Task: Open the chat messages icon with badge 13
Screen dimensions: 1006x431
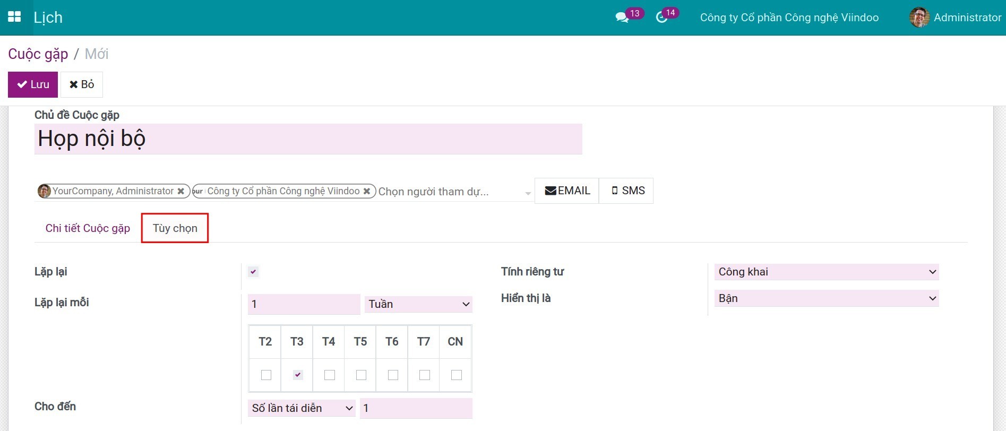Action: pyautogui.click(x=621, y=18)
